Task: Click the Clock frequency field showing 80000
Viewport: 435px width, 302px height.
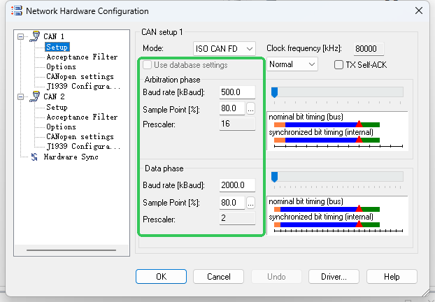Action: pos(369,49)
